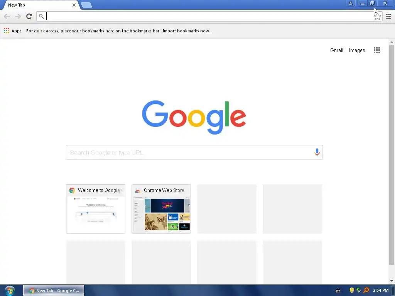Click the page vertical scrollbar
Image resolution: width=395 pixels, height=296 pixels.
click(x=392, y=155)
